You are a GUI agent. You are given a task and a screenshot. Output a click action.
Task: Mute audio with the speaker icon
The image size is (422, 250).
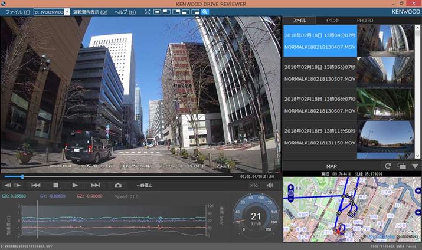(270, 185)
